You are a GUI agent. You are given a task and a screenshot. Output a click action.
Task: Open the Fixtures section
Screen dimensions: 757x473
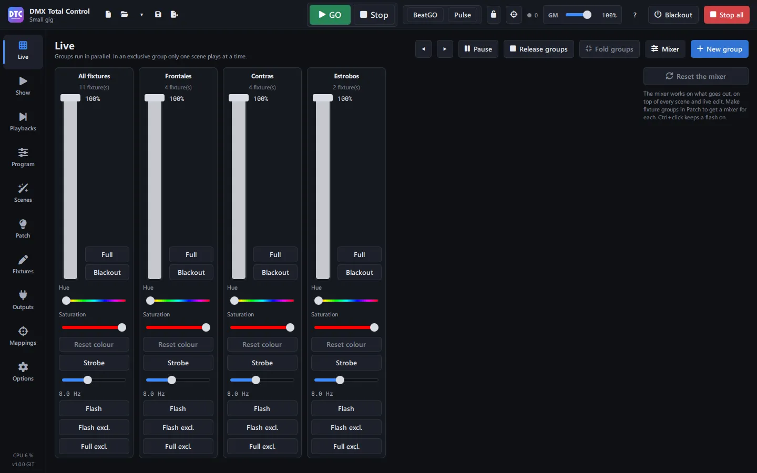(23, 265)
